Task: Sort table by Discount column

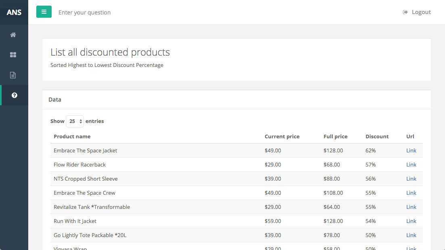Action: point(377,136)
